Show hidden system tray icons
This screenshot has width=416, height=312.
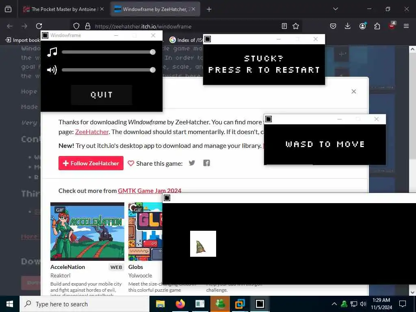coord(334,304)
